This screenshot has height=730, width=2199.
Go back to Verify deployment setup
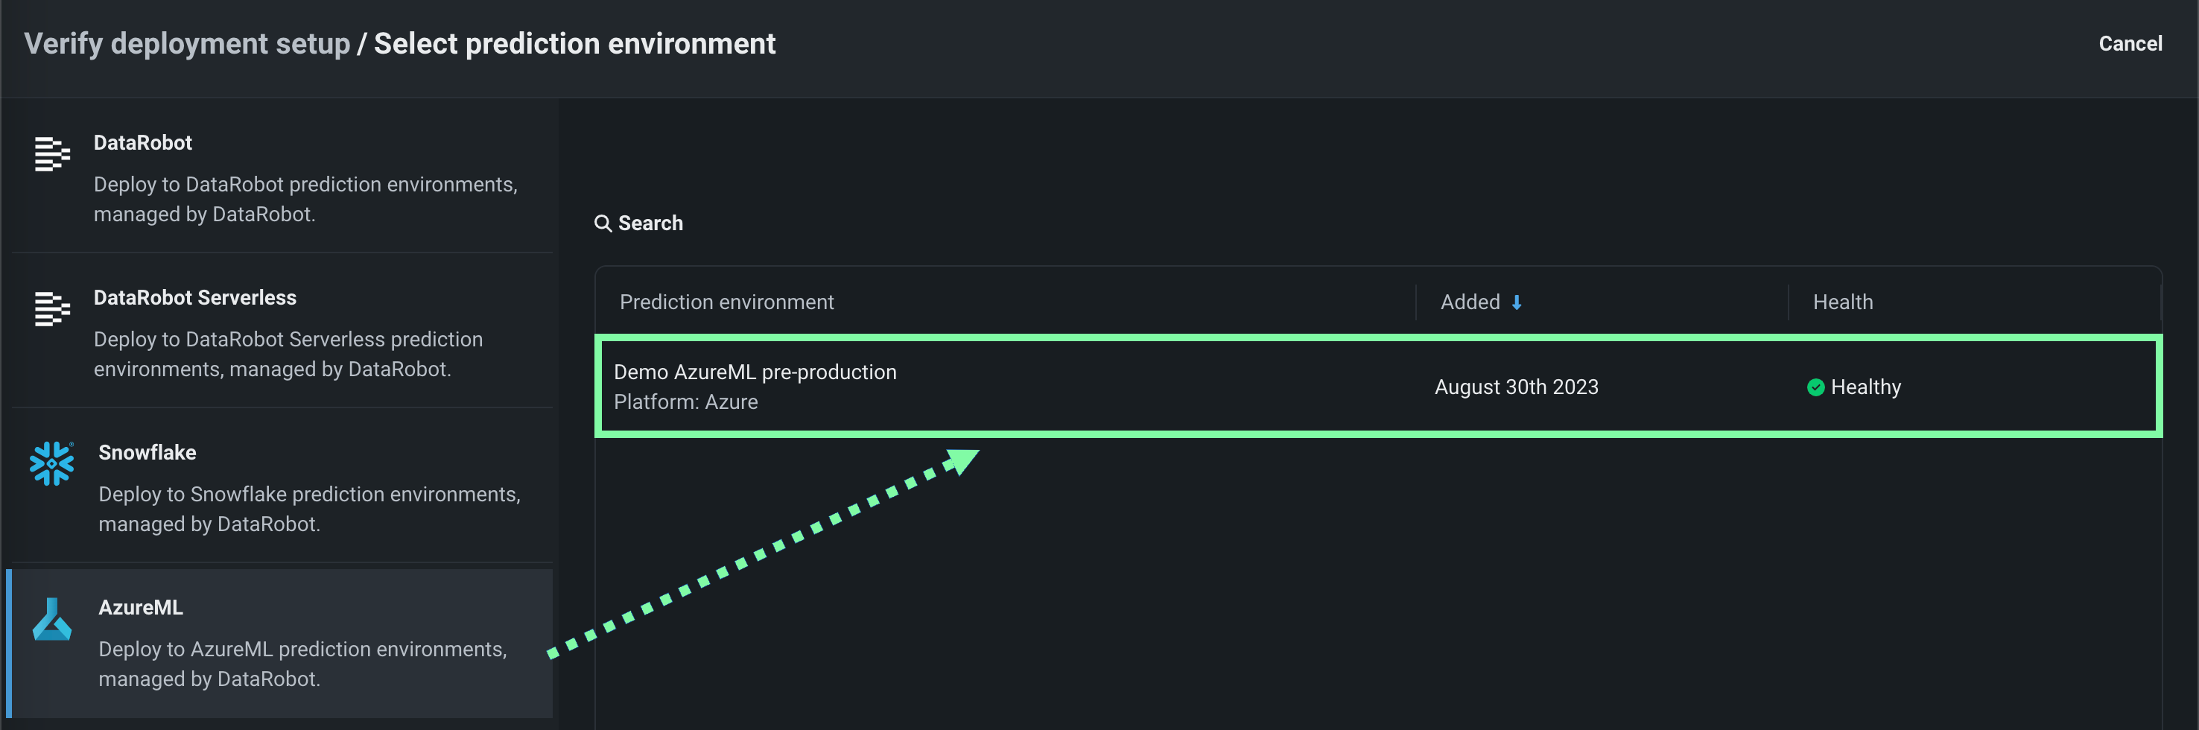click(x=187, y=43)
